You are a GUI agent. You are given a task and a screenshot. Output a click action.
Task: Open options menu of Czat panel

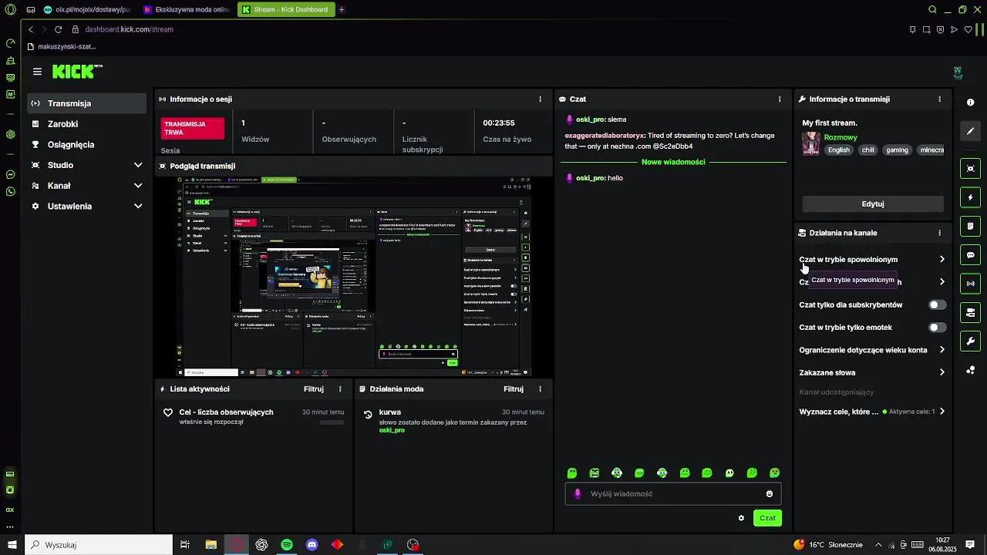tap(780, 99)
